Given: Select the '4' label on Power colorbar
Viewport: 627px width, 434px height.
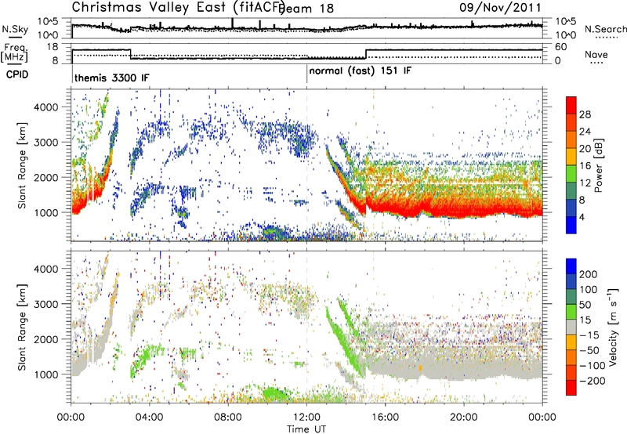Looking at the screenshot, I should [x=582, y=218].
